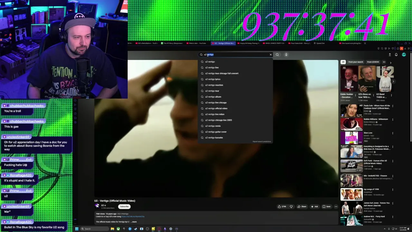Image resolution: width=412 pixels, height=232 pixels.
Task: Select suggestion 'u2 vertigo official video'
Action: coord(235,108)
